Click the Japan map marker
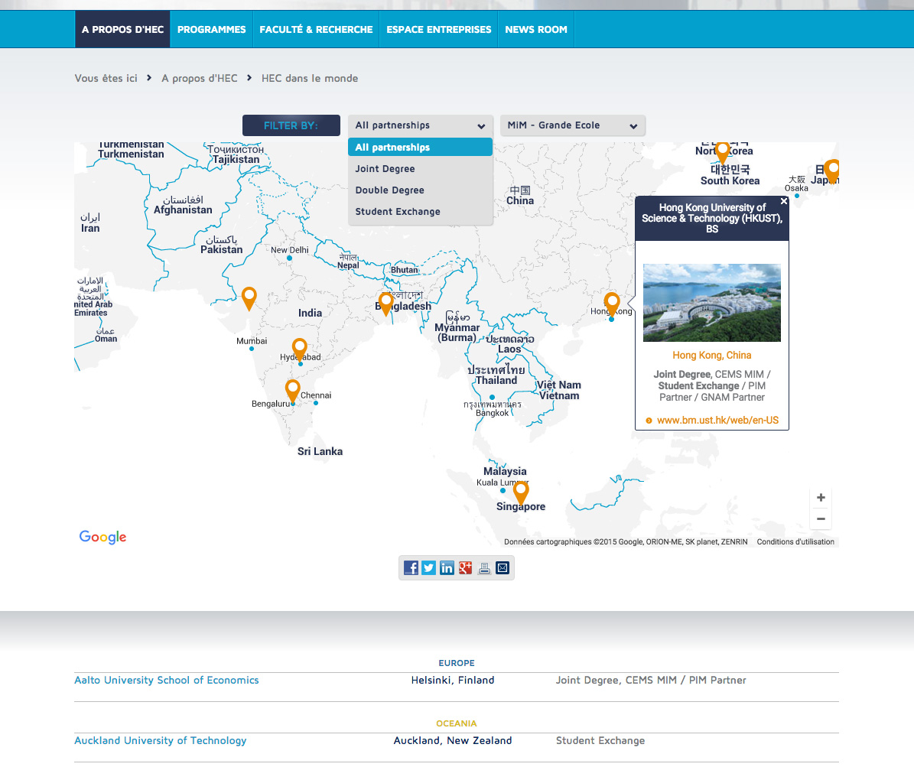Screen dimensions: 914x767 click(834, 171)
